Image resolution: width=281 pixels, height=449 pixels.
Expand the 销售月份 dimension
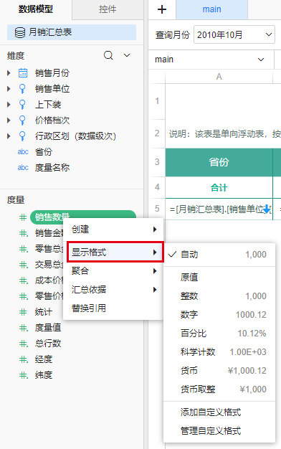[x=9, y=73]
